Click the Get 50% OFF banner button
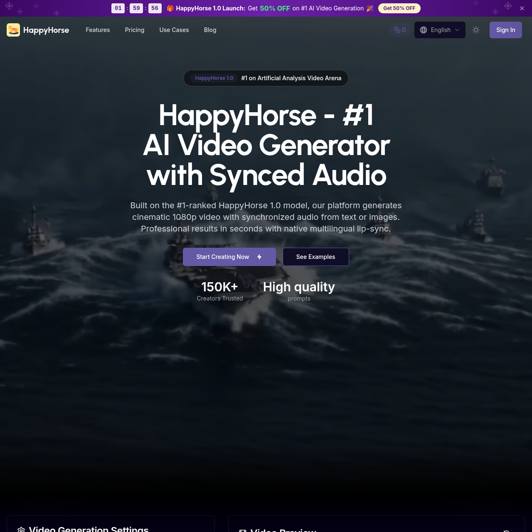 coord(399,8)
